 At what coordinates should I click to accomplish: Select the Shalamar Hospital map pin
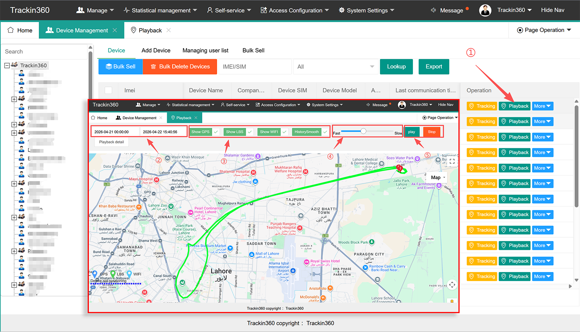(x=253, y=172)
